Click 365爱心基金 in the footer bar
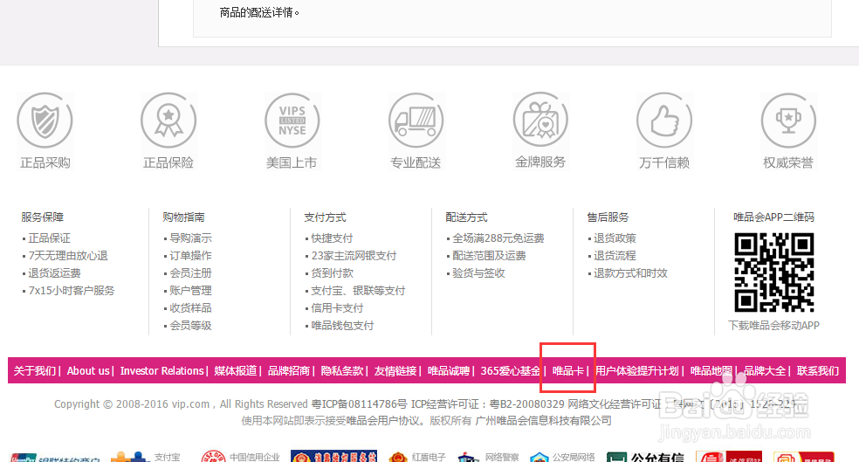The height and width of the screenshot is (462, 859). coord(511,371)
